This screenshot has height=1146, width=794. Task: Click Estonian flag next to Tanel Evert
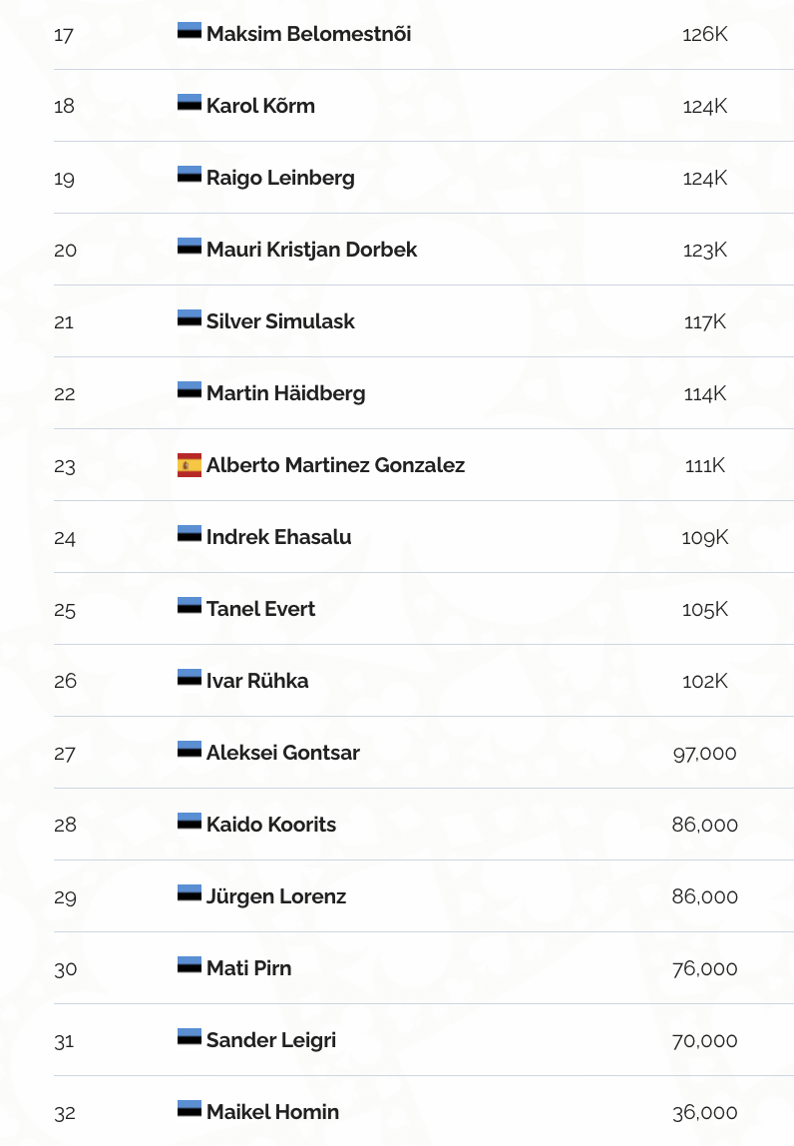190,607
